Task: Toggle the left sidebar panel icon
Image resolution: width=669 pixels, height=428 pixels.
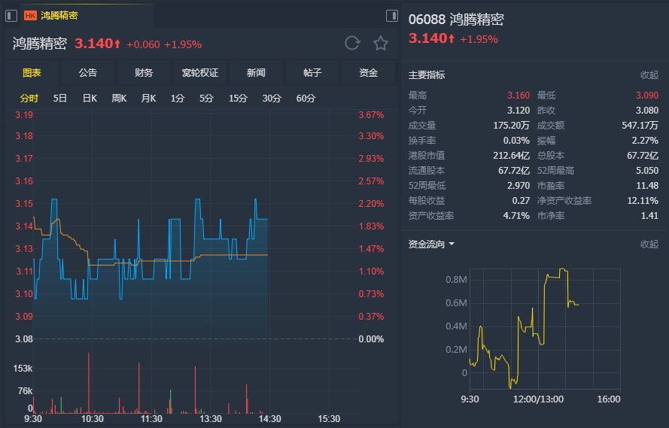Action: [x=11, y=16]
